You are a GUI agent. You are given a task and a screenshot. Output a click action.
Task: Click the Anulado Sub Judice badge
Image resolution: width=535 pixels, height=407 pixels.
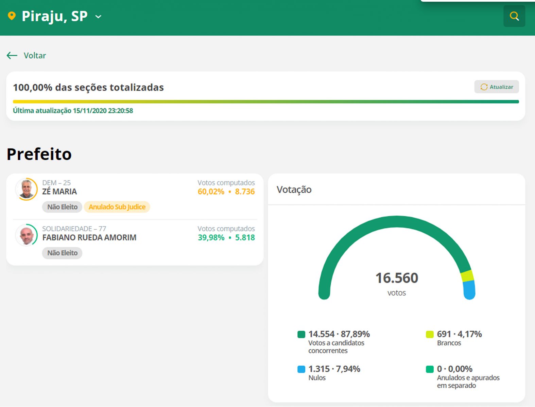click(117, 207)
